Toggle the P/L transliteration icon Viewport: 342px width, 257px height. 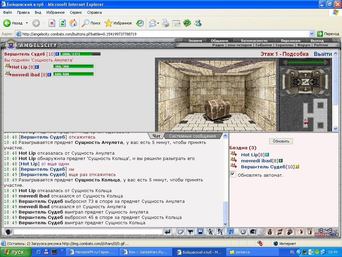tap(220, 232)
